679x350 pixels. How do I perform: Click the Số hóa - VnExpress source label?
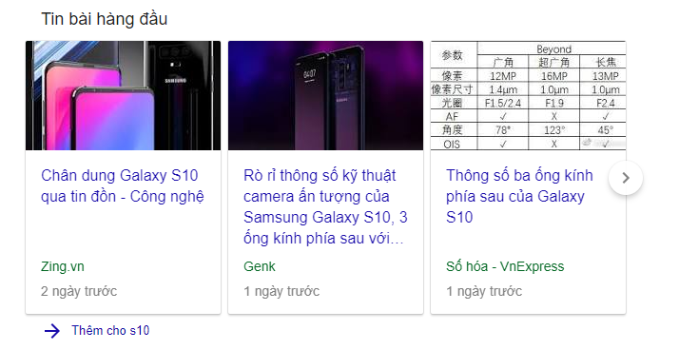pos(505,266)
